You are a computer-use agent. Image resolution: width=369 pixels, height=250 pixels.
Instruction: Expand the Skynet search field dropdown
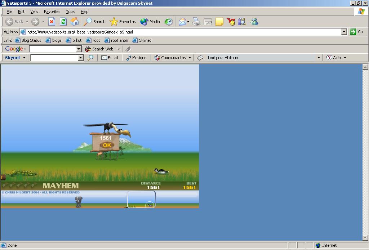click(x=81, y=58)
